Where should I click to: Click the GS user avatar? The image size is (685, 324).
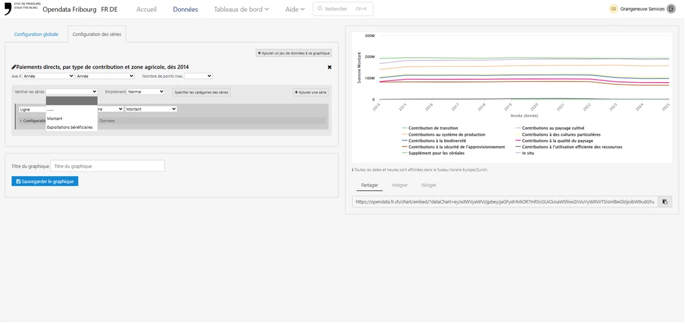(614, 9)
